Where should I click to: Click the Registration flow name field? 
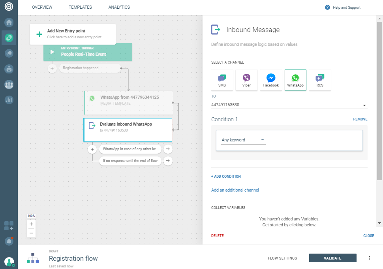[85, 259]
